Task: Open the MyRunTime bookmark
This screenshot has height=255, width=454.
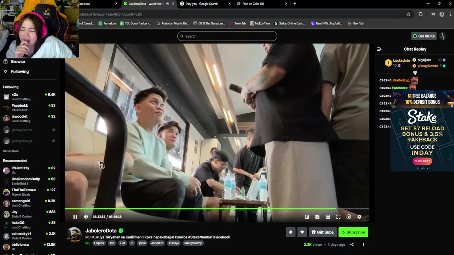Action: [260, 23]
